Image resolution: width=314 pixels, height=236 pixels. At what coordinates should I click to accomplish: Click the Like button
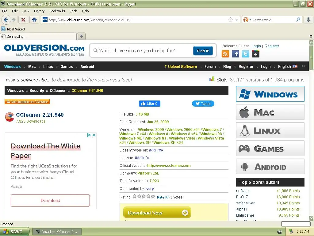pos(150,104)
